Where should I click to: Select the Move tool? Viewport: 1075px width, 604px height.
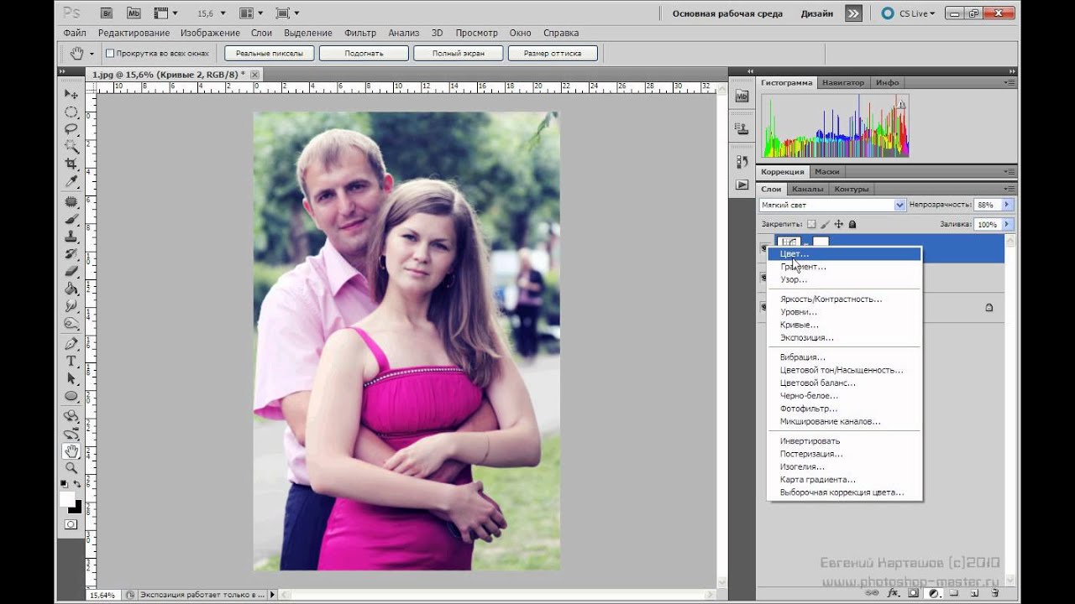tap(71, 94)
